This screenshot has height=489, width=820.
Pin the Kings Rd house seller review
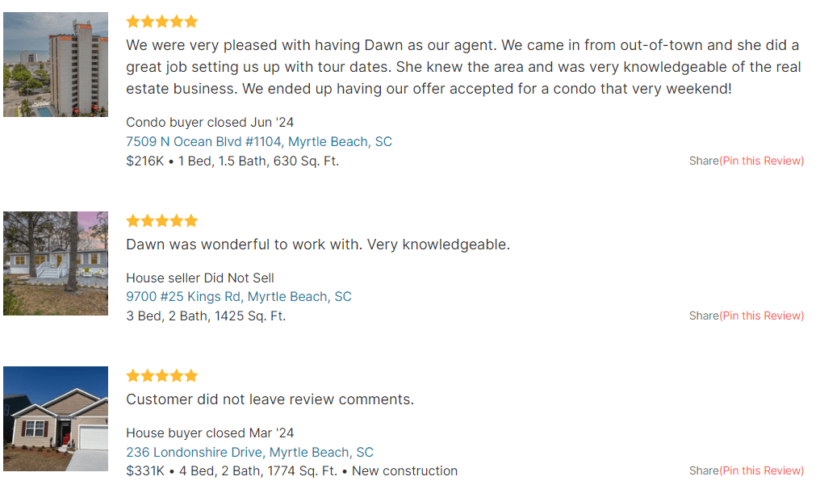[762, 316]
